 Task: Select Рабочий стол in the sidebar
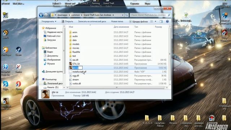click(x=52, y=36)
